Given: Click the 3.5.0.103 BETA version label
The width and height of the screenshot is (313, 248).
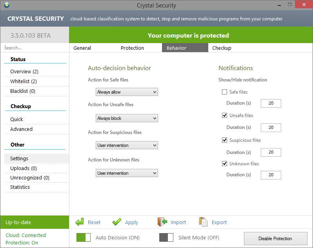Looking at the screenshot, I should tap(31, 36).
